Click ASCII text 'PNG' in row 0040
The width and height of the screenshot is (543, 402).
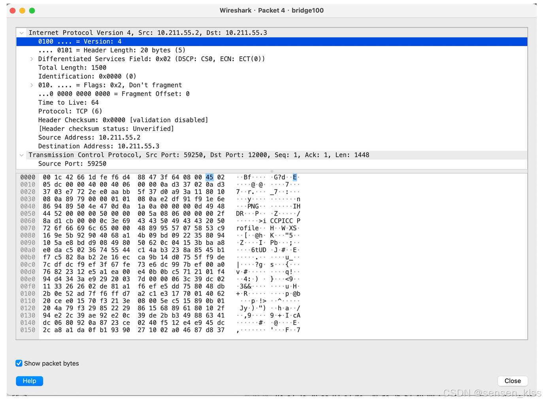tap(253, 206)
